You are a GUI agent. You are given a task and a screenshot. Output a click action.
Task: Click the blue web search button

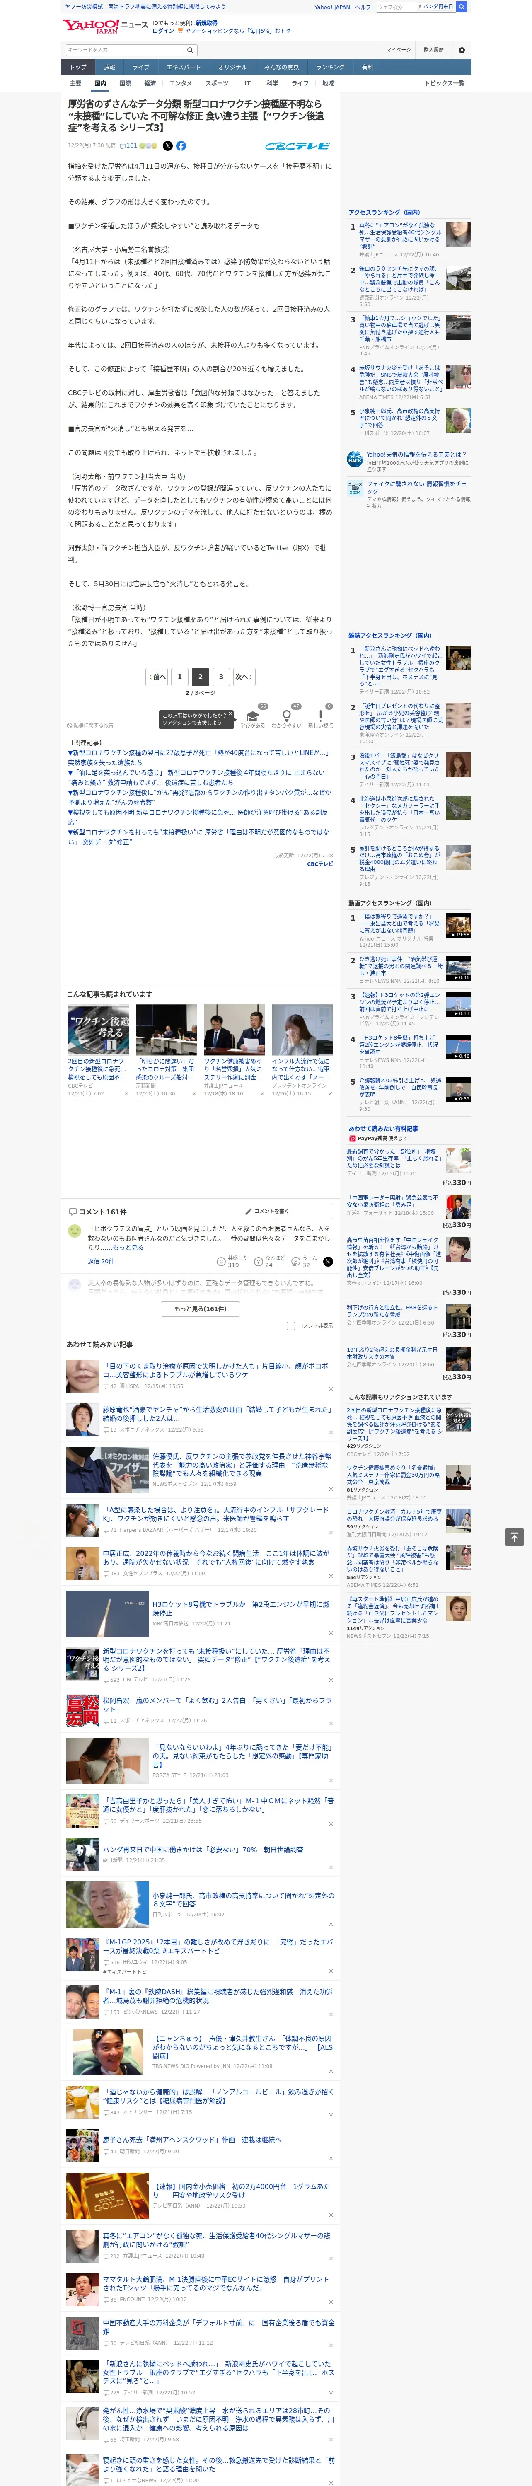click(462, 7)
